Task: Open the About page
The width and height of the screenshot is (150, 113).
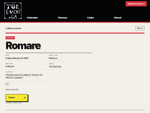Action: point(118,18)
